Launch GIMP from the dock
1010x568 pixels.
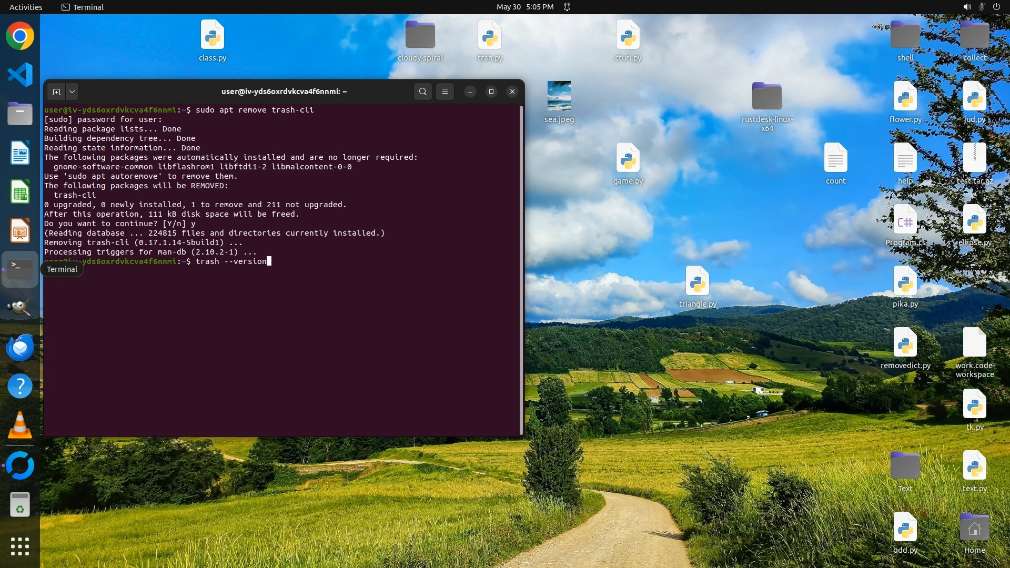tap(20, 308)
